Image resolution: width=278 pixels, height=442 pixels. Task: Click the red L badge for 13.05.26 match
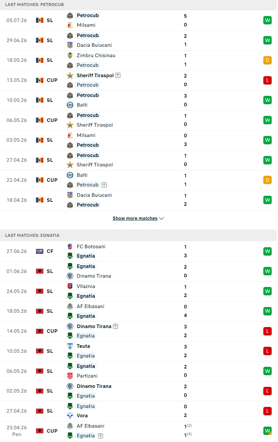[x=267, y=80]
